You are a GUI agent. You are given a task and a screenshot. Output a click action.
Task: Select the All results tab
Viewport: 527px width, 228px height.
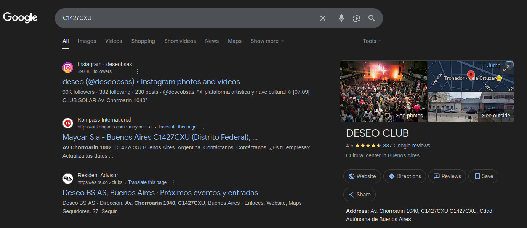coord(66,41)
